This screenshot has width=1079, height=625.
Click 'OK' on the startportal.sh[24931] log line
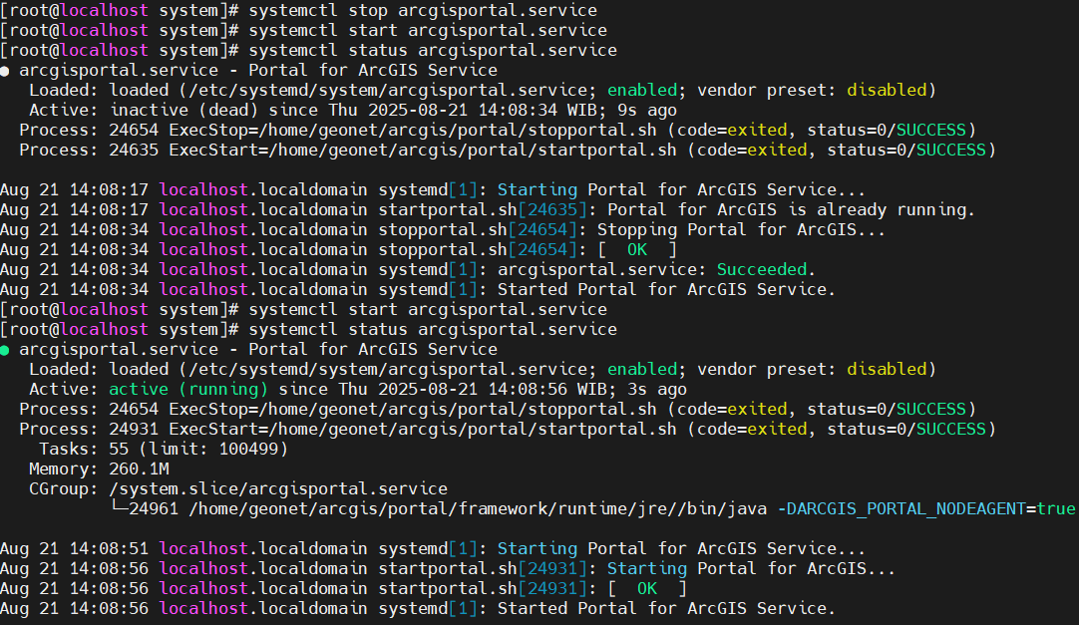click(647, 588)
